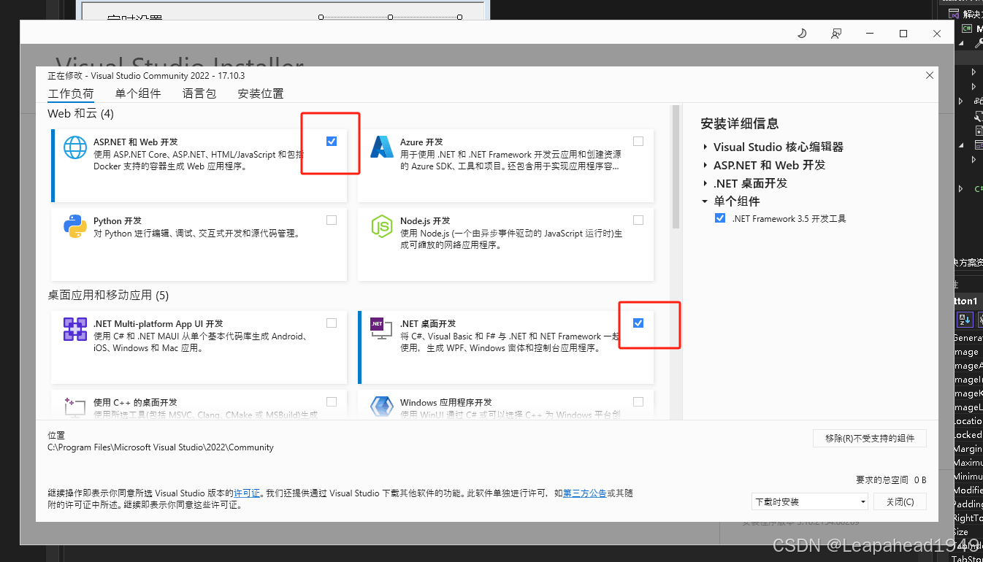Screen dimensions: 983x562
Task: Click the 桌面应用和移动应用 (5) heading
Action: point(108,295)
